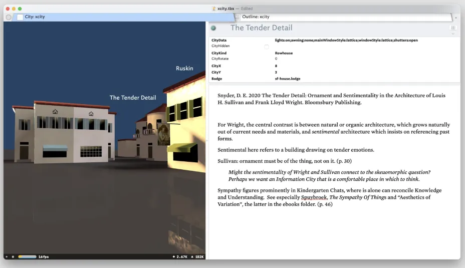Select the Ruskin building label
This screenshot has height=268, width=465.
[184, 68]
